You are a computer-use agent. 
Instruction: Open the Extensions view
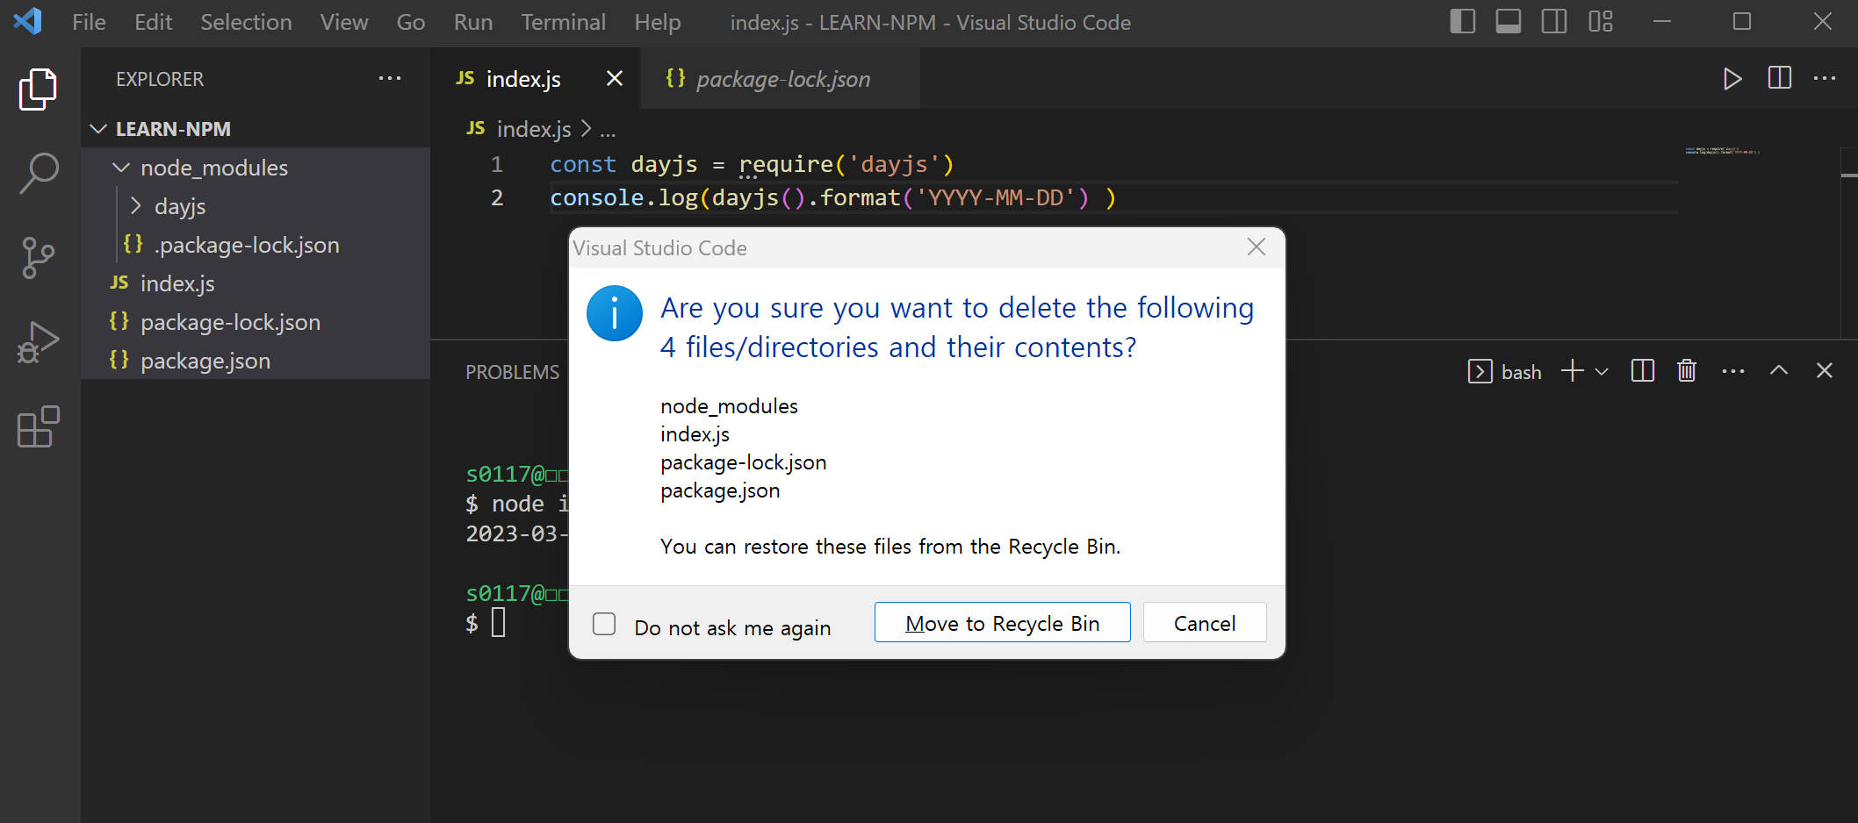39,426
